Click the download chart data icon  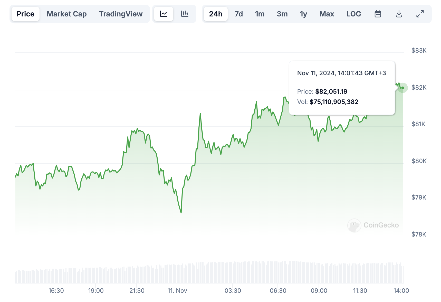399,14
